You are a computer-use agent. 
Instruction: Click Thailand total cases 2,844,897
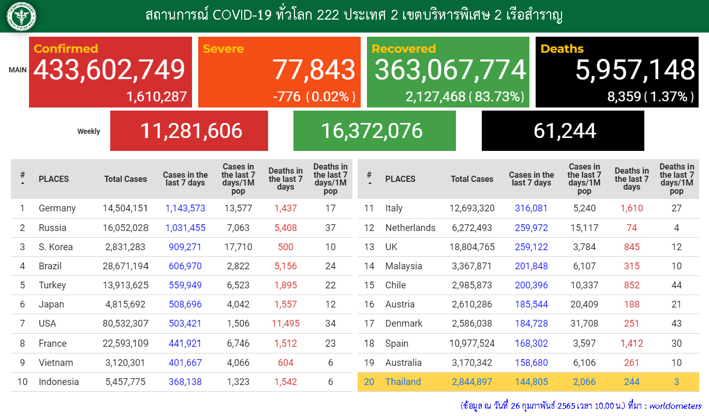point(472,382)
